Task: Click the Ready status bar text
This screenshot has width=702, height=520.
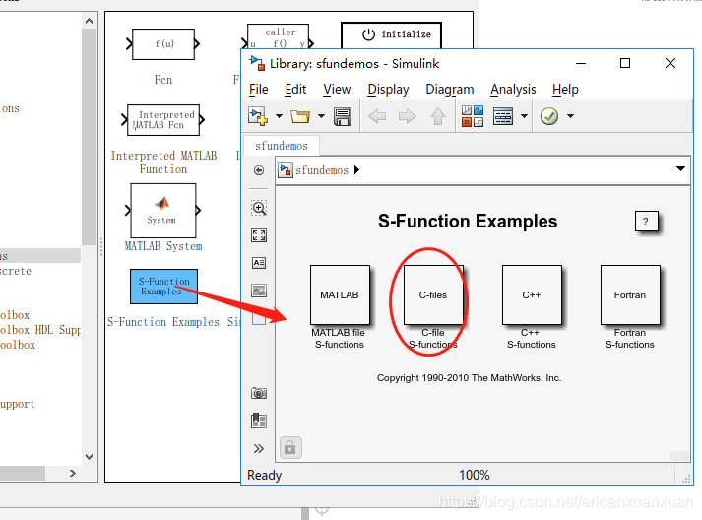Action: [x=264, y=475]
